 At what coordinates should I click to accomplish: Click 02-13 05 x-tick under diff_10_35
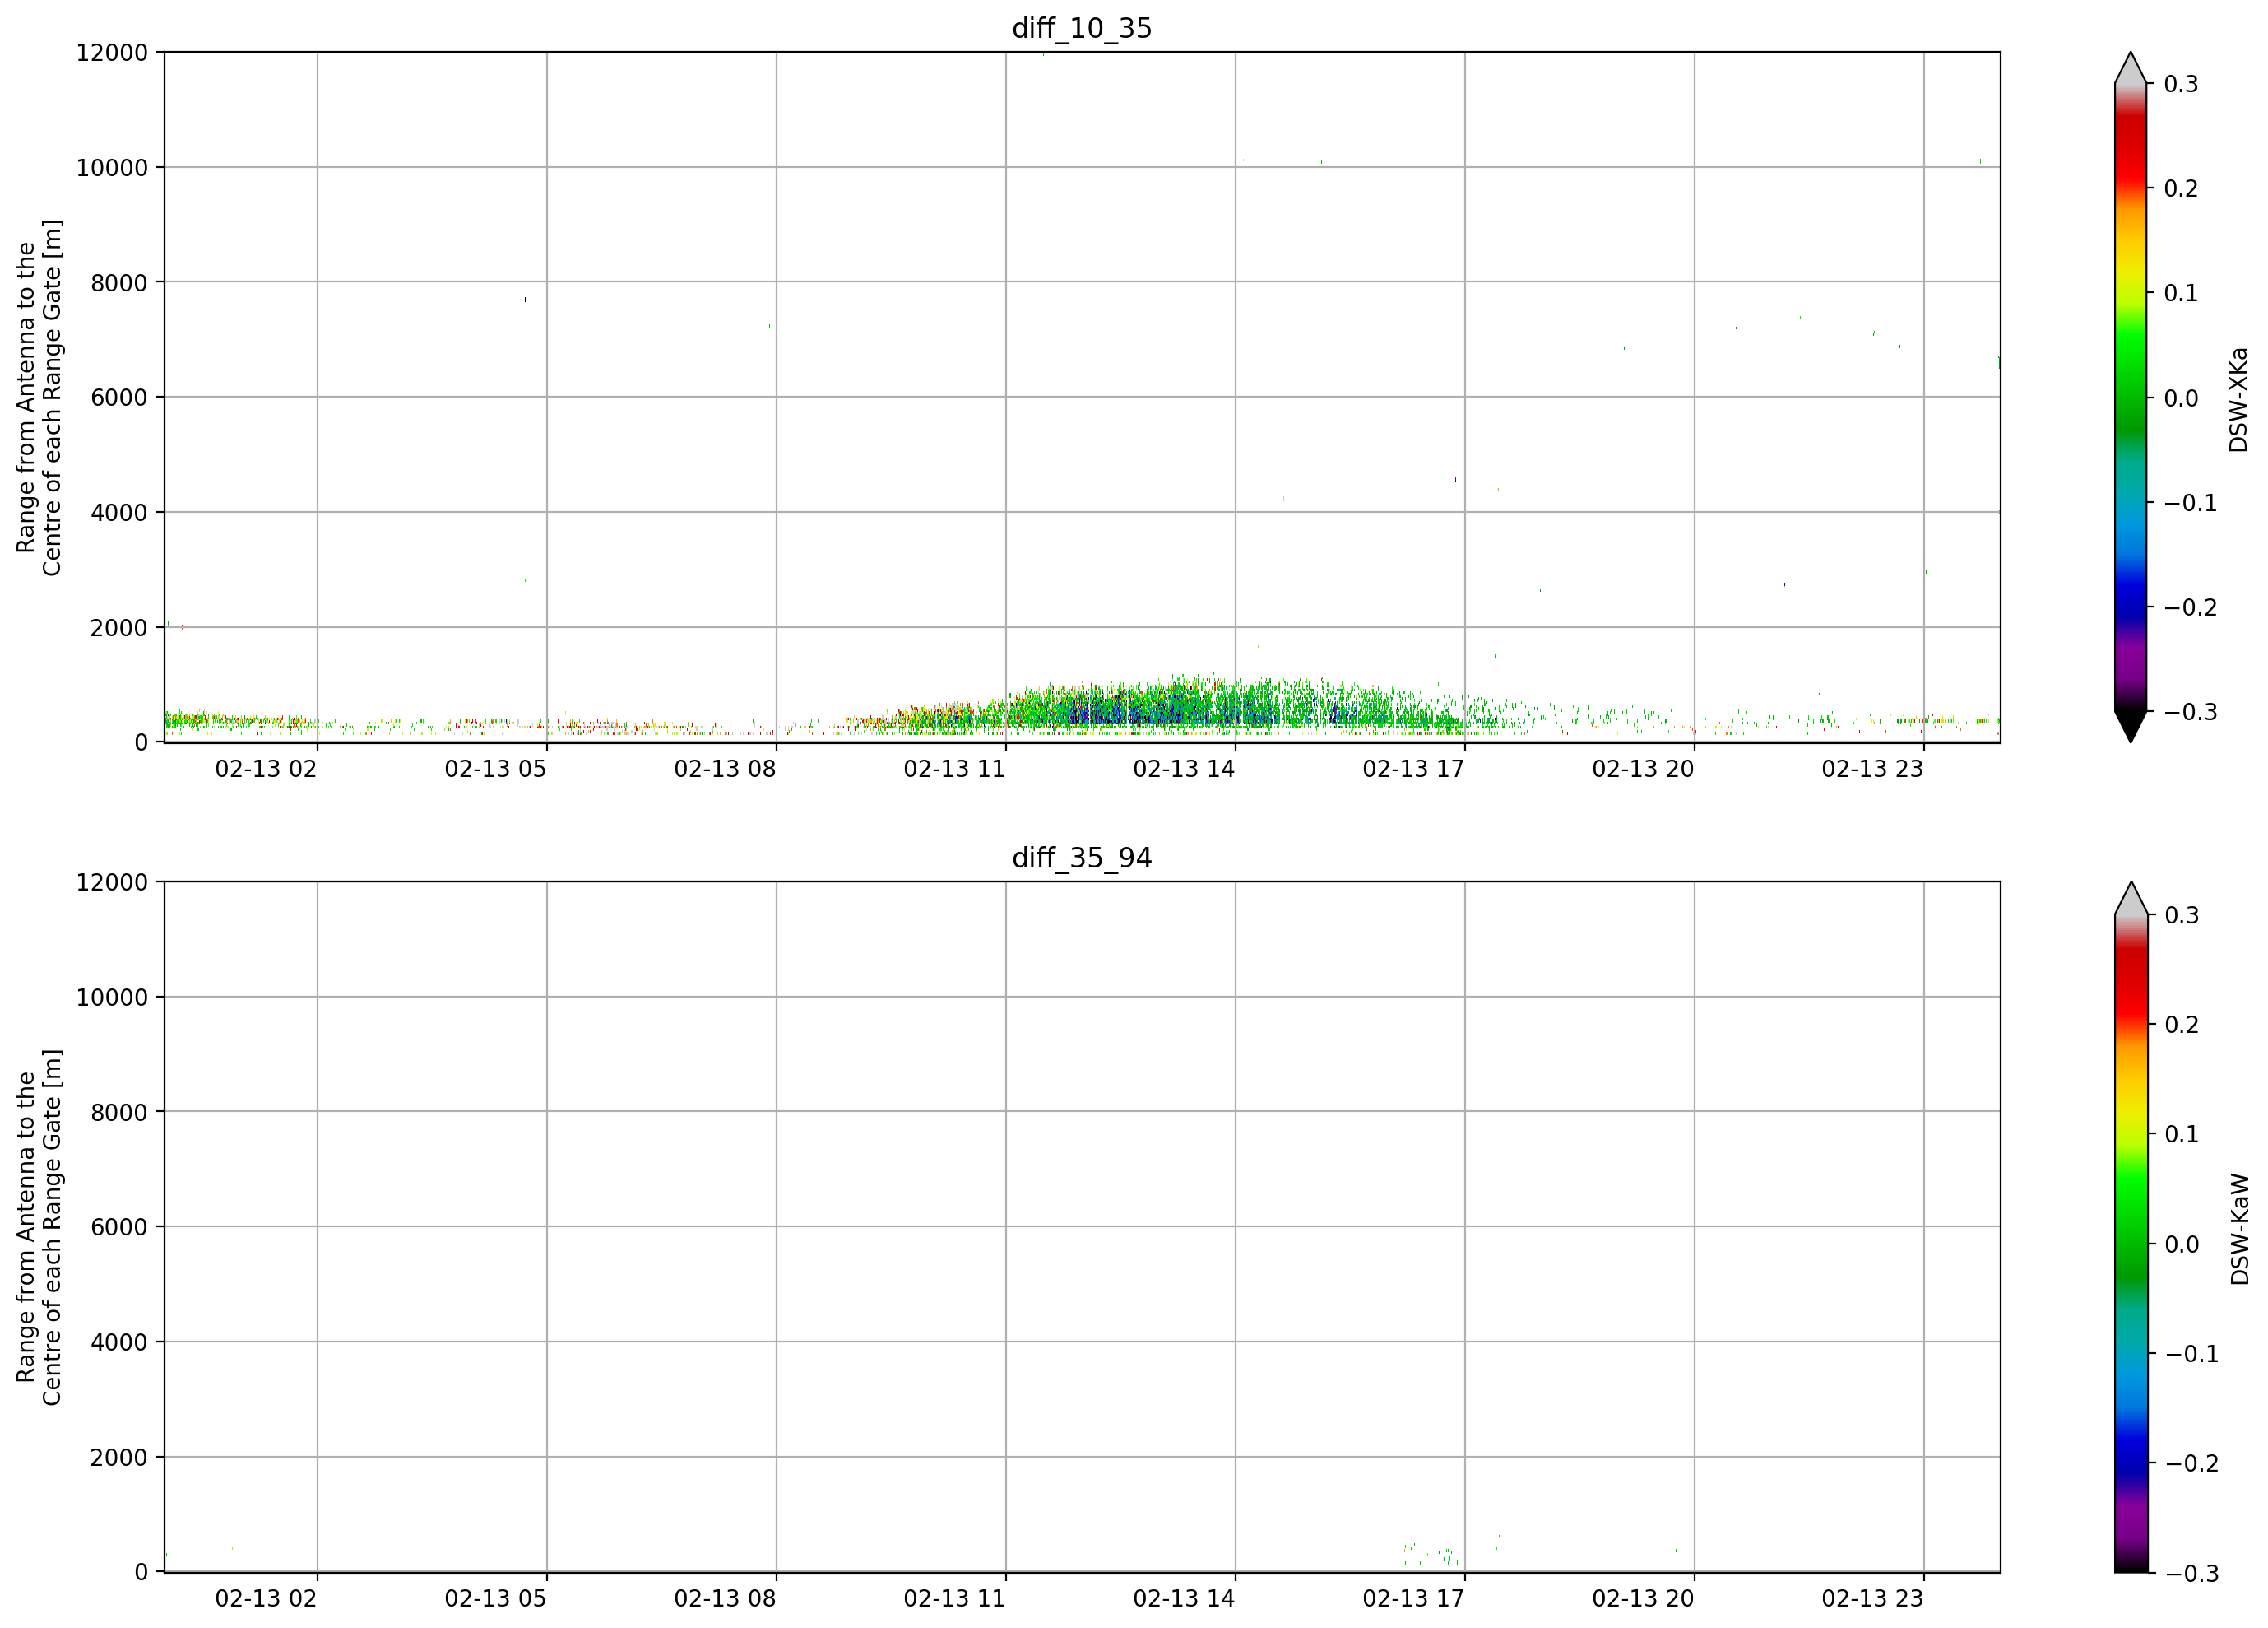[x=495, y=769]
